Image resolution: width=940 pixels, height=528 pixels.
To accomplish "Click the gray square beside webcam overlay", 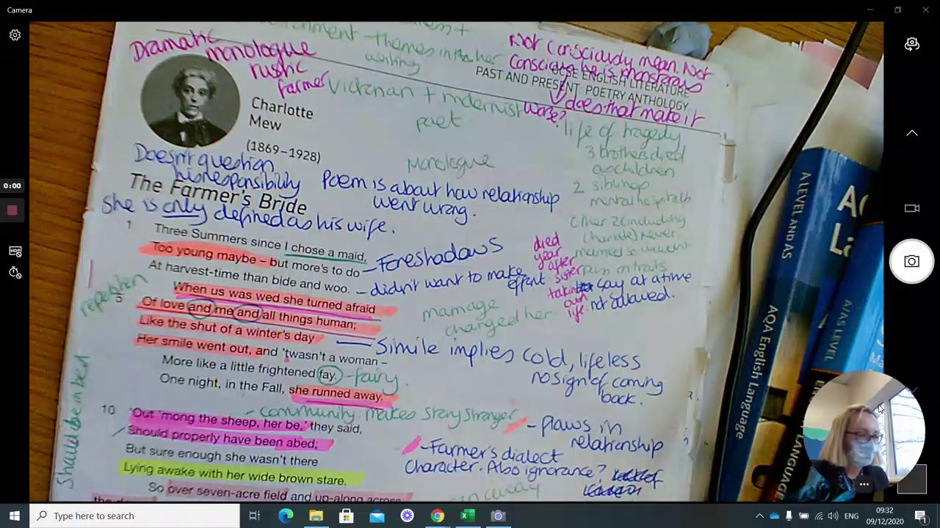I will [911, 480].
